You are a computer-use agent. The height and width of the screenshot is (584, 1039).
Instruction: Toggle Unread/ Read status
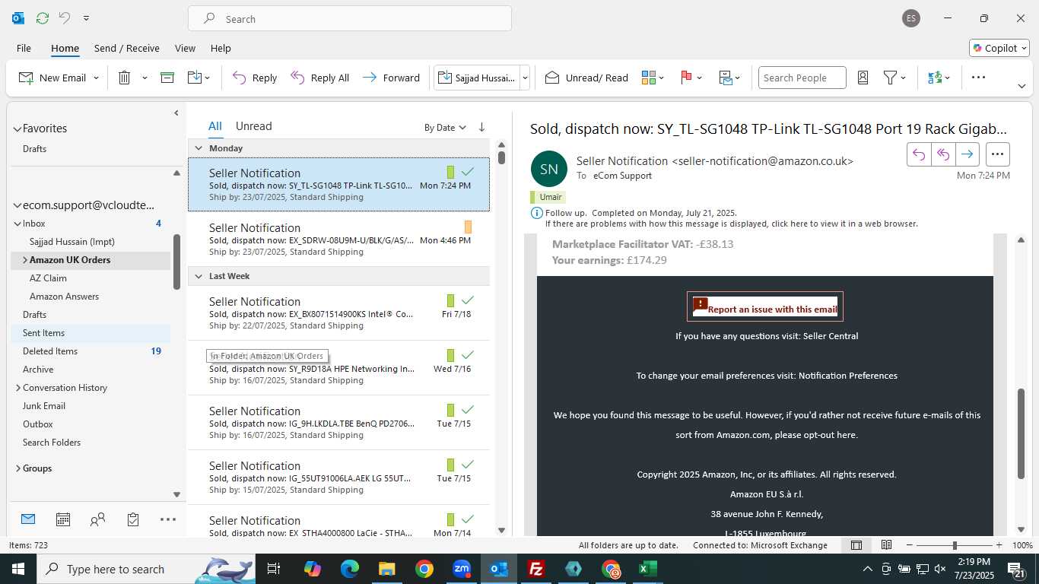(x=586, y=78)
